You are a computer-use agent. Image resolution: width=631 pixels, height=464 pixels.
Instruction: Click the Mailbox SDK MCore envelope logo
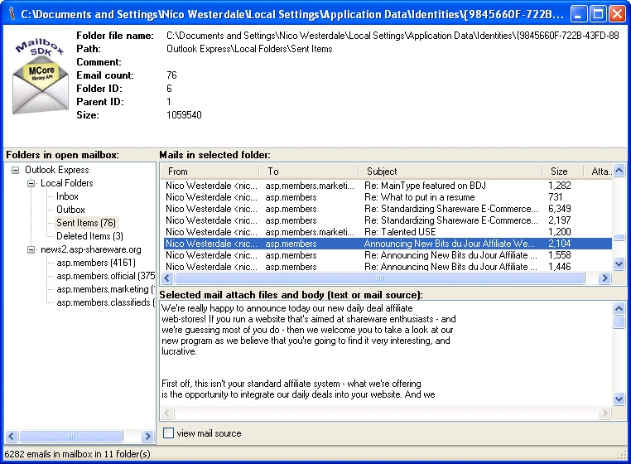point(41,76)
